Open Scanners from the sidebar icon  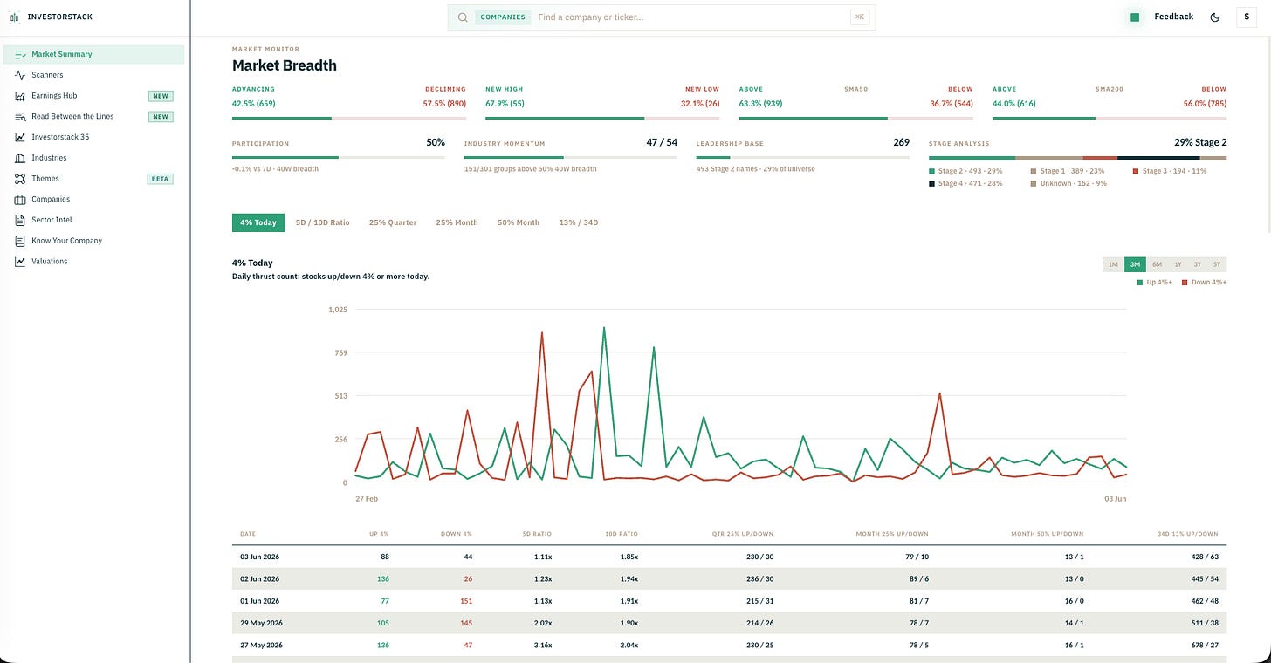coord(20,75)
